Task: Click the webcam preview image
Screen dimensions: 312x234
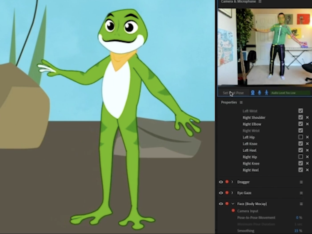Action: pyautogui.click(x=265, y=47)
